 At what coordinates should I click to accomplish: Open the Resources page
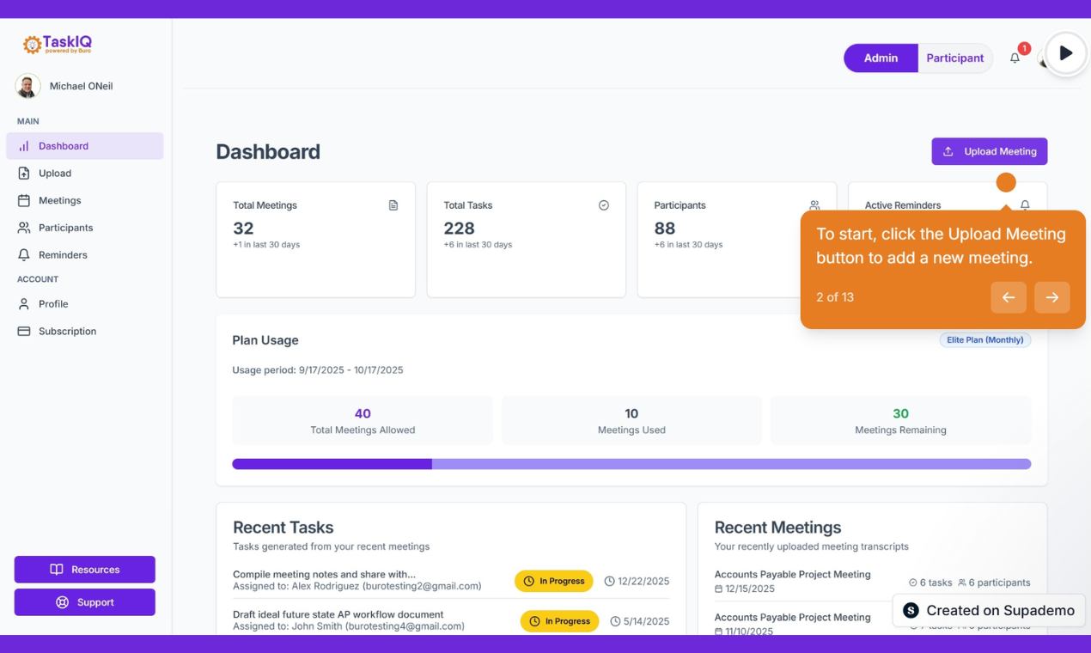tap(84, 569)
